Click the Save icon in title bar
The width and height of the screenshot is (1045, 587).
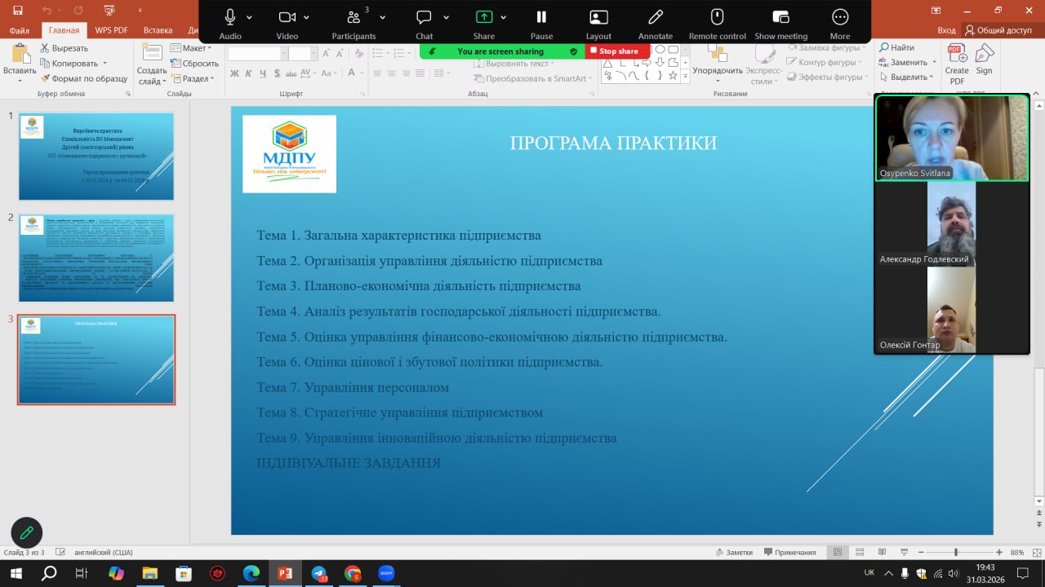(18, 10)
